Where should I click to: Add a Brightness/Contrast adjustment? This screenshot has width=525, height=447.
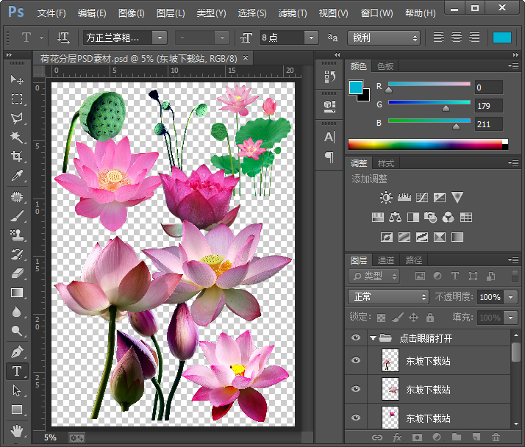pos(386,197)
